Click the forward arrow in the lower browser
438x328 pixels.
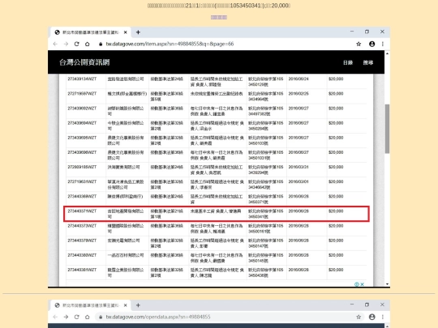click(x=66, y=317)
